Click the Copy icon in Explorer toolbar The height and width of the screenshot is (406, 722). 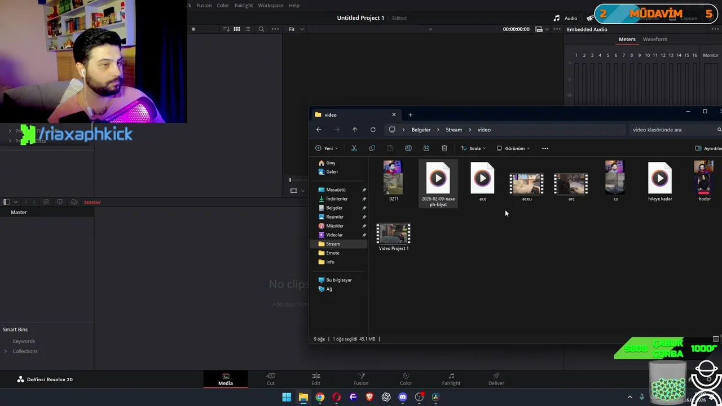372,148
